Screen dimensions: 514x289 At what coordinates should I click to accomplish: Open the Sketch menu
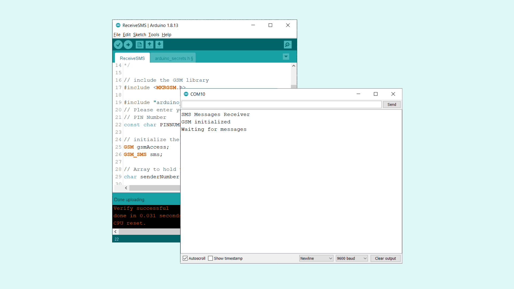pos(139,35)
